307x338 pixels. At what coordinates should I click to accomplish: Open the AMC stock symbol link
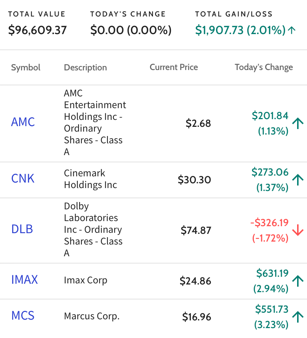(23, 122)
